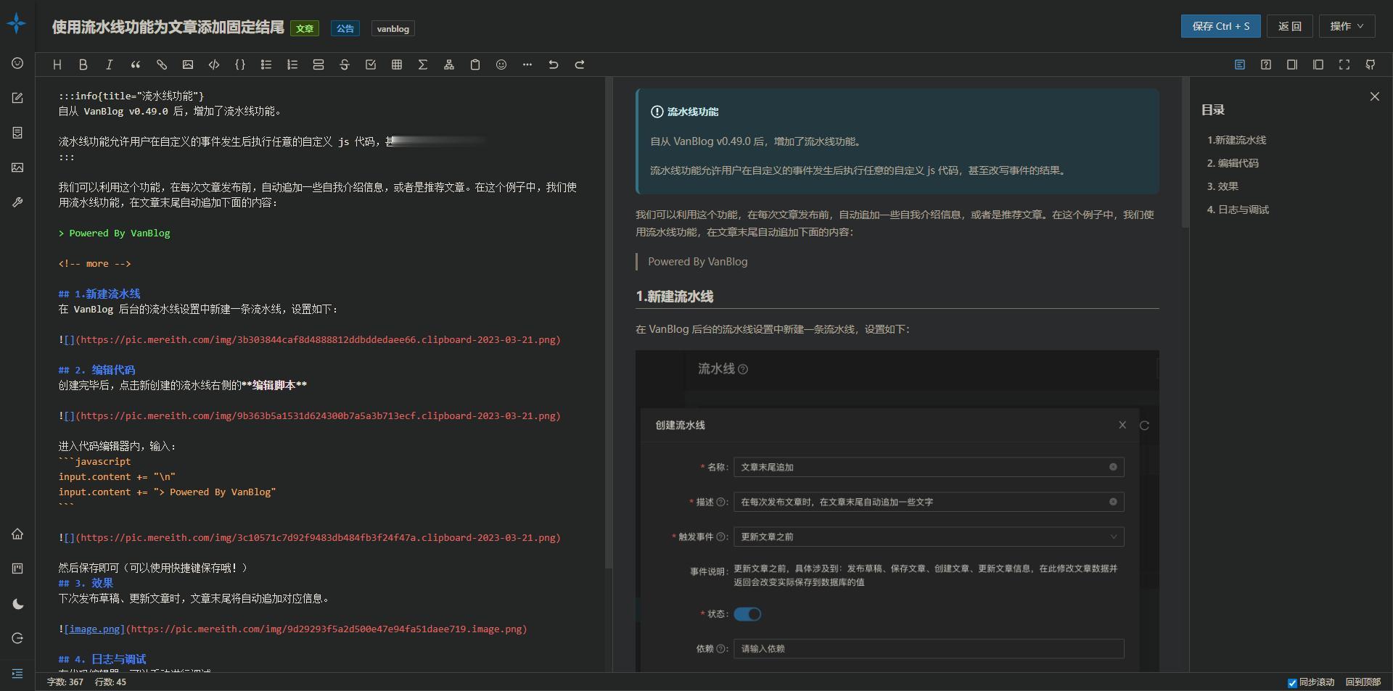Open the GitHub icon in the toolbar
The height and width of the screenshot is (691, 1393).
(x=1371, y=65)
